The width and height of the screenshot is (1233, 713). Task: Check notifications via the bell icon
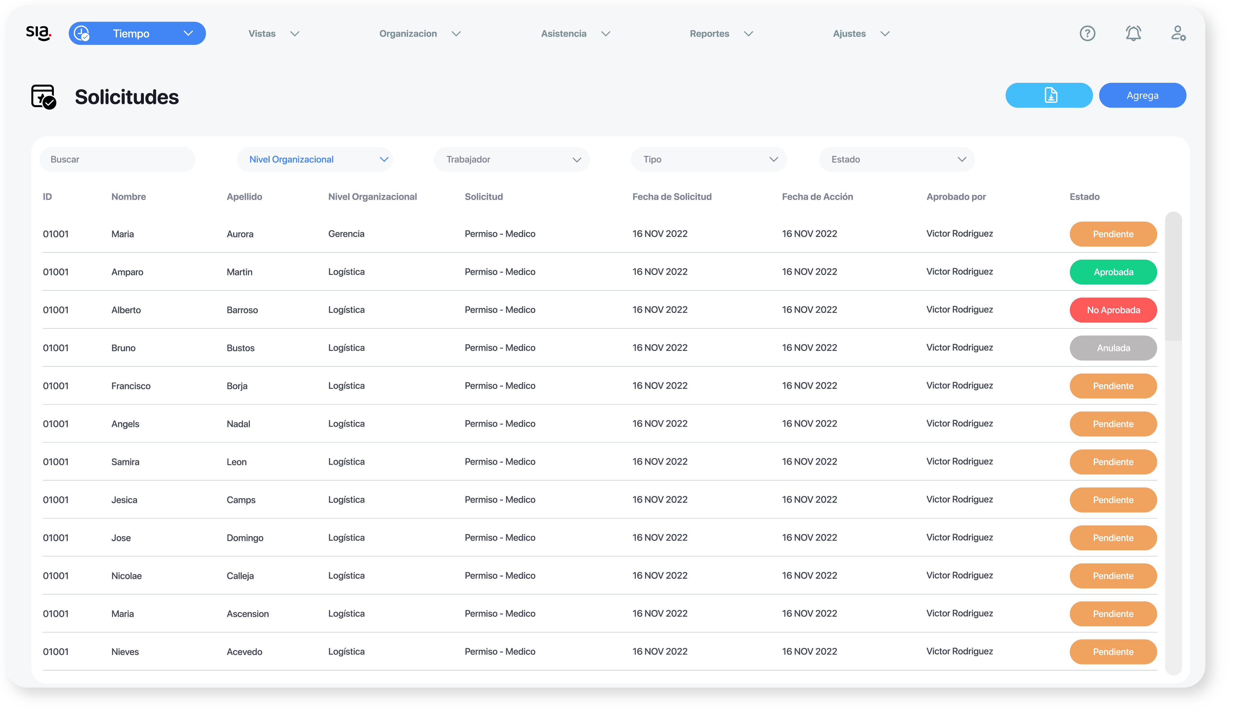tap(1133, 33)
